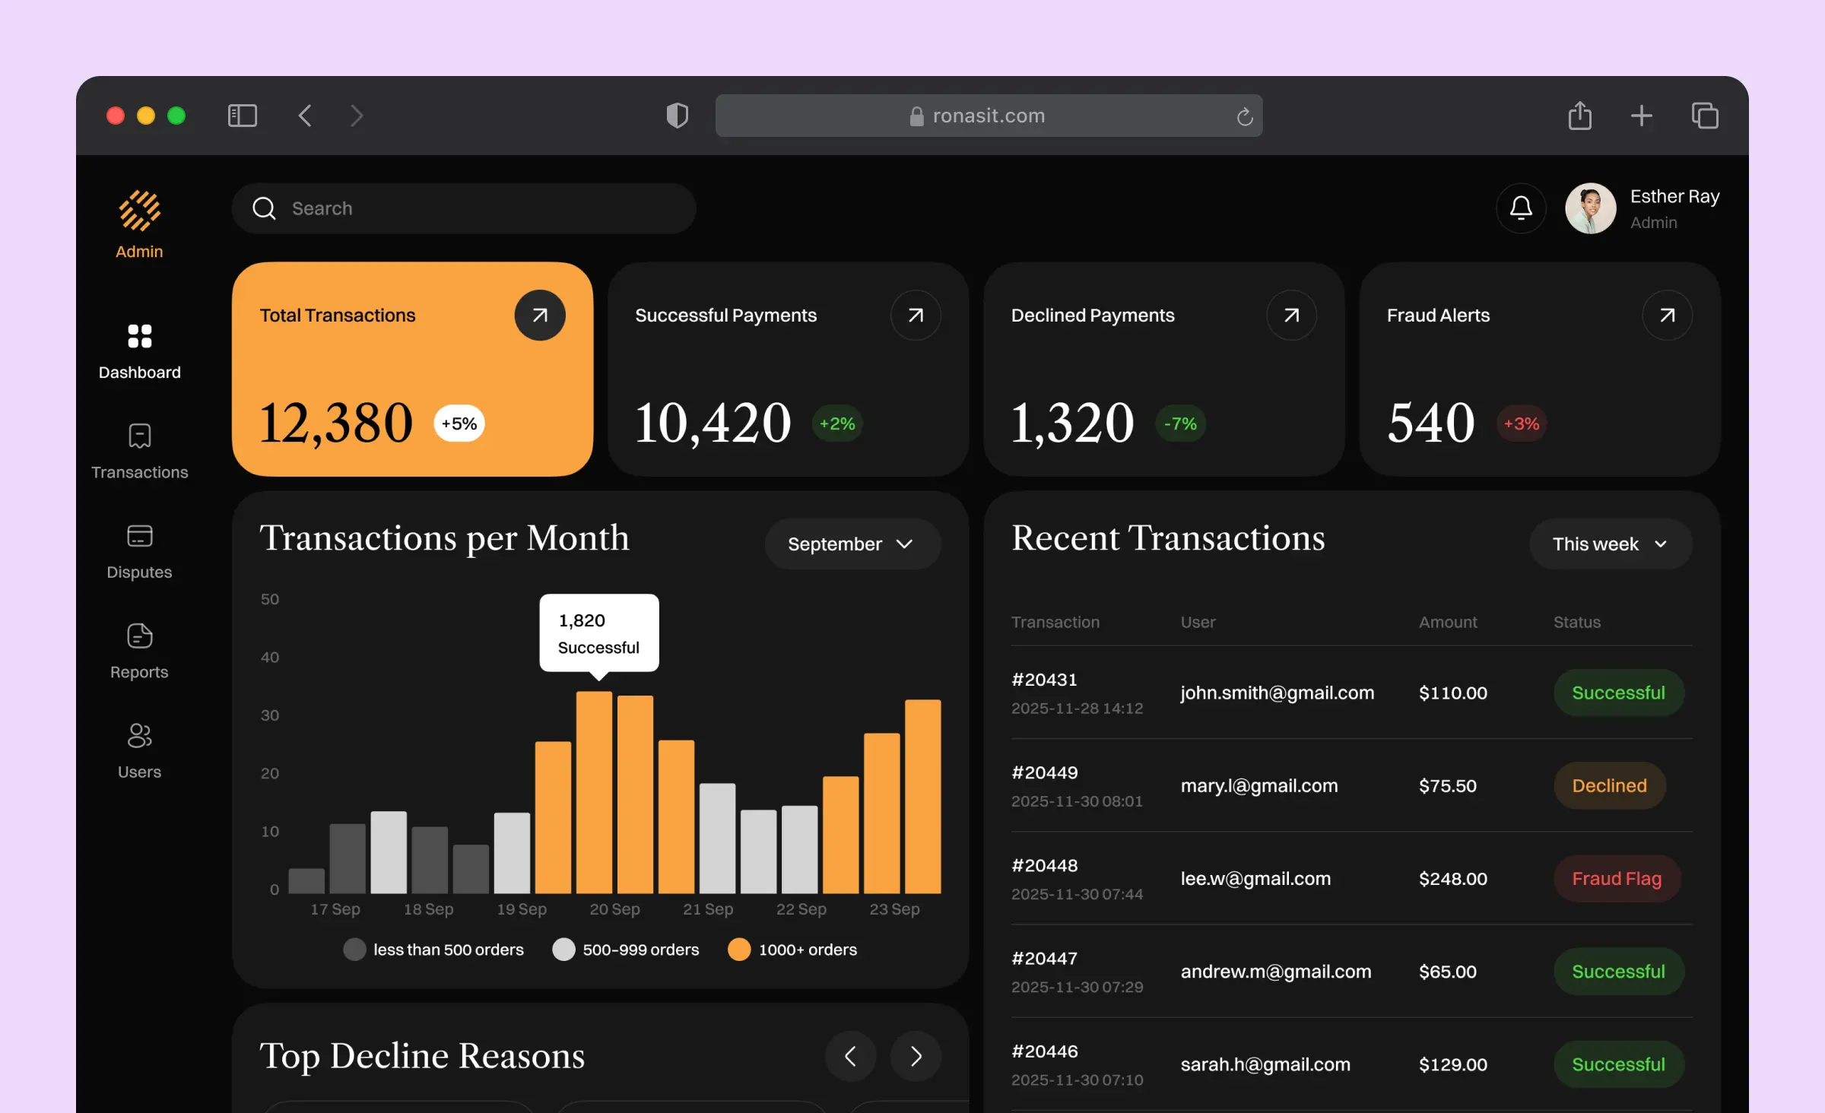Toggle the browser sidebar icon
The width and height of the screenshot is (1825, 1113).
pos(243,116)
